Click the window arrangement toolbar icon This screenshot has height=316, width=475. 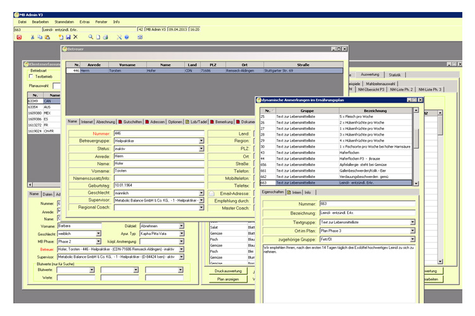coord(140,37)
